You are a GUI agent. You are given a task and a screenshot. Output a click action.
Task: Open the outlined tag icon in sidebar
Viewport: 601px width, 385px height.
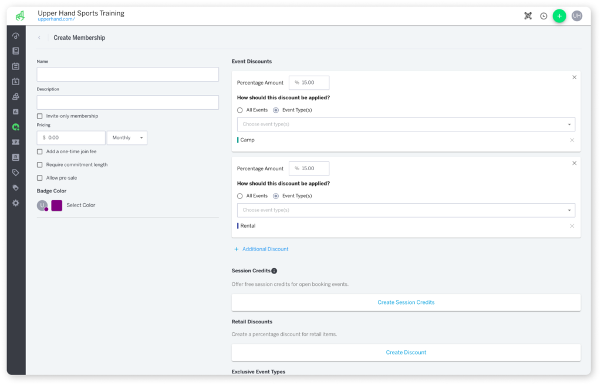pyautogui.click(x=16, y=173)
